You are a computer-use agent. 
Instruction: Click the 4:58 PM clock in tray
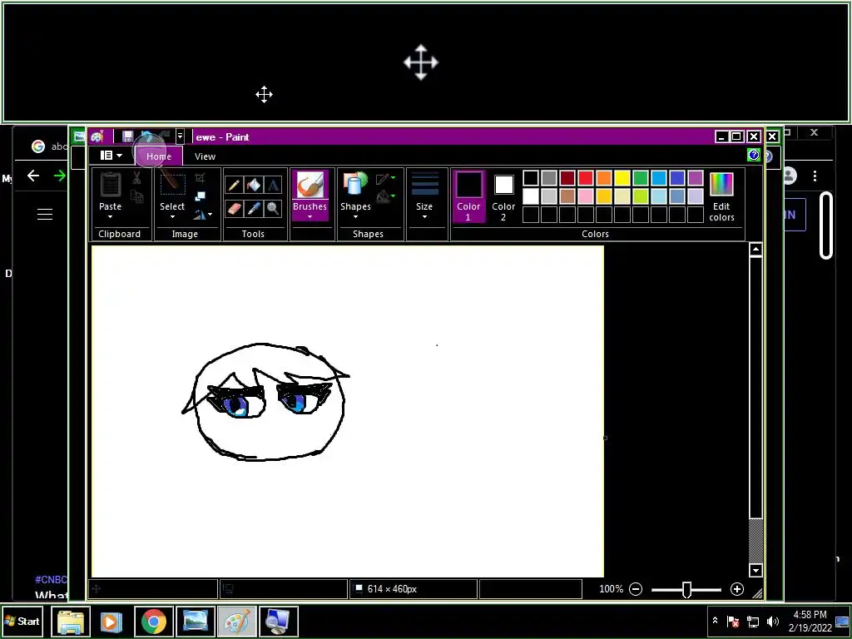click(810, 615)
